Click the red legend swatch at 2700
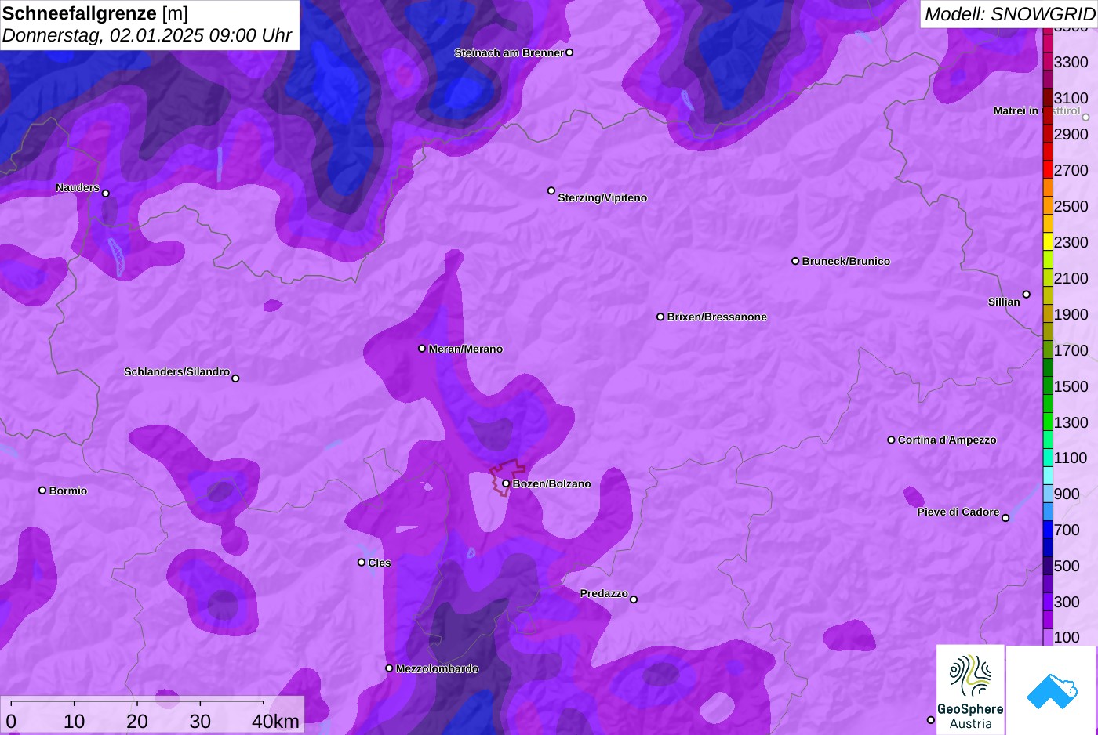Viewport: 1098px width, 735px height. click(1048, 169)
